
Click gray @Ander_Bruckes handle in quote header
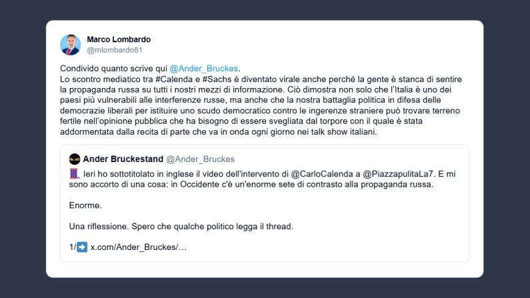coord(200,159)
